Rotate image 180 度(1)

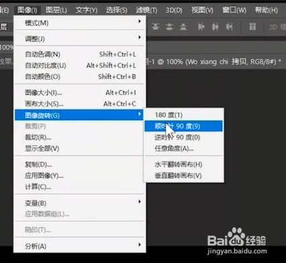click(184, 115)
